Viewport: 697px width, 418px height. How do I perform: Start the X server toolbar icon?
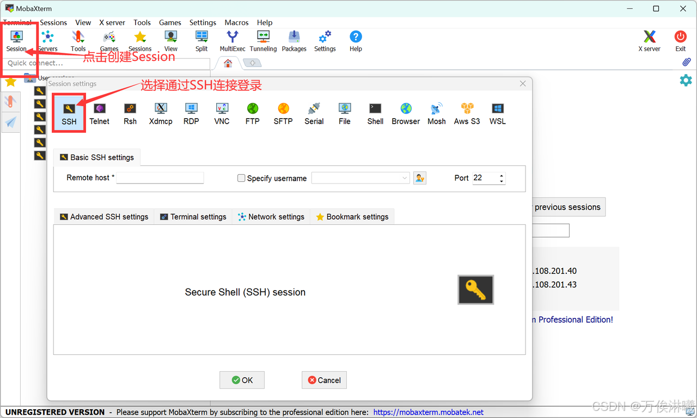click(649, 41)
